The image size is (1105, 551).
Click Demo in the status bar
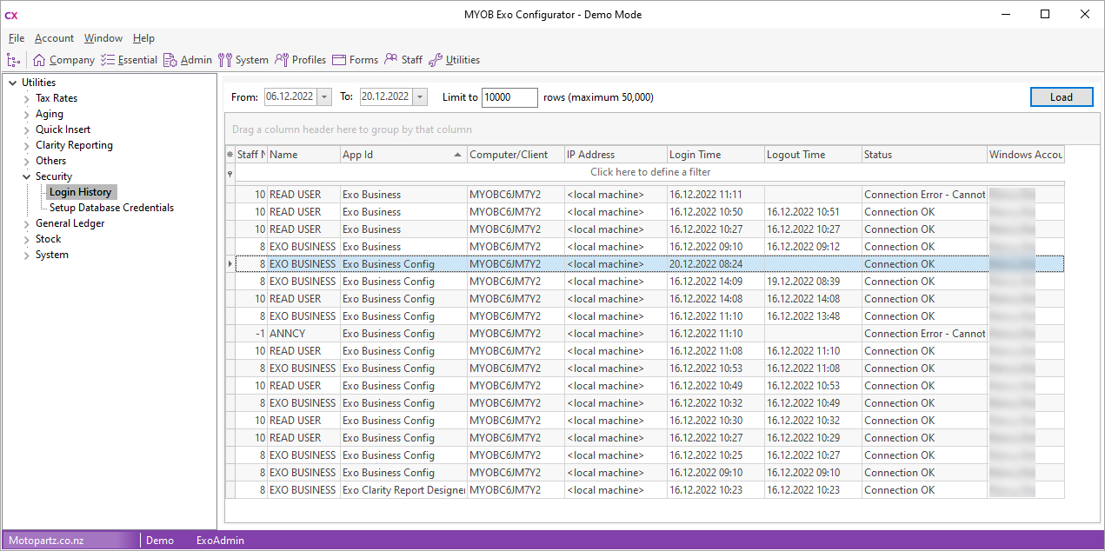(160, 541)
